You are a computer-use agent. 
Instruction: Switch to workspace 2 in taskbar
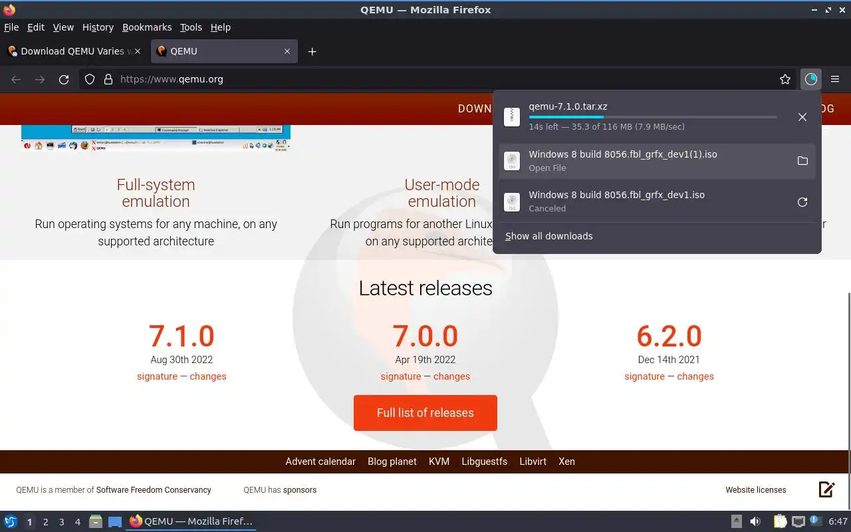45,522
